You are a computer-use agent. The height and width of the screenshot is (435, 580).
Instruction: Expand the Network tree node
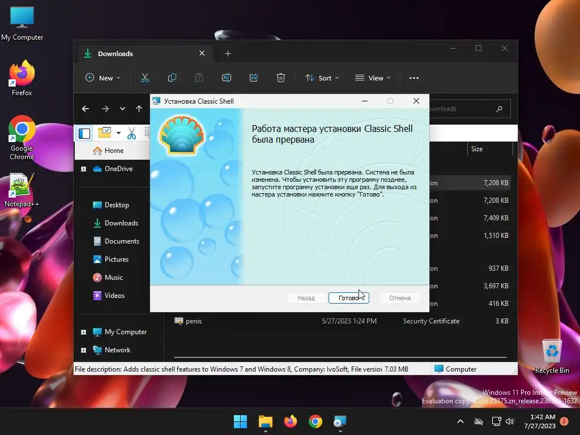pyautogui.click(x=84, y=350)
